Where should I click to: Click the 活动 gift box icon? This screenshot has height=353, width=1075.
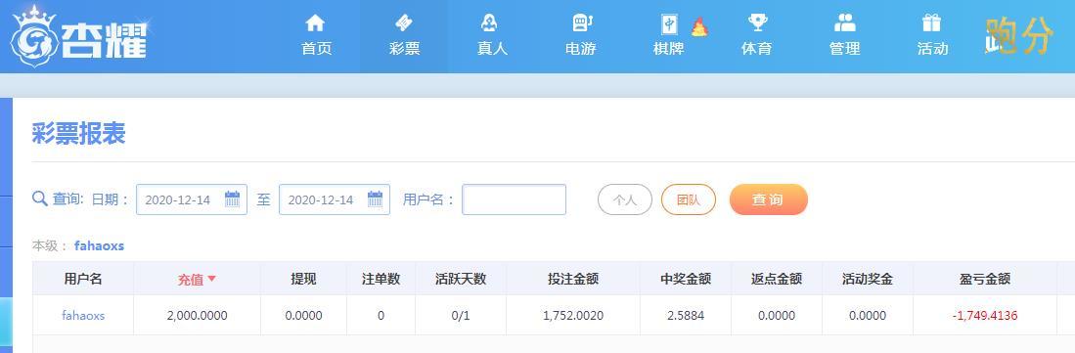coord(931,23)
